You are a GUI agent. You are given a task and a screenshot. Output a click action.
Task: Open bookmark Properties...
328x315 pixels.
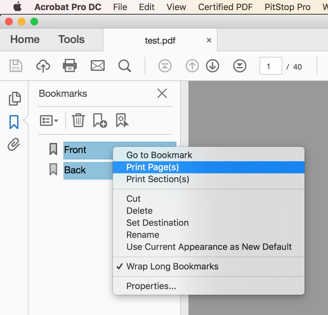[x=208, y=286]
